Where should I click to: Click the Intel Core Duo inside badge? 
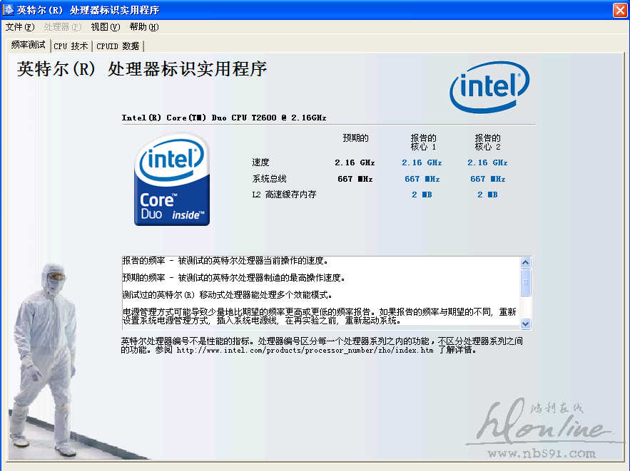tap(172, 179)
